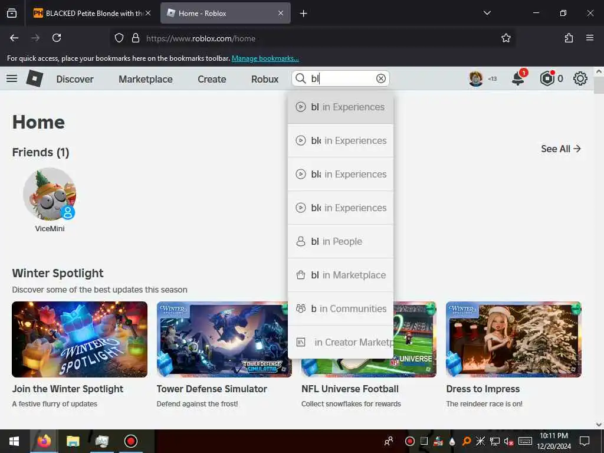604x453 pixels.
Task: Bookmark this page with the star
Action: (x=505, y=38)
